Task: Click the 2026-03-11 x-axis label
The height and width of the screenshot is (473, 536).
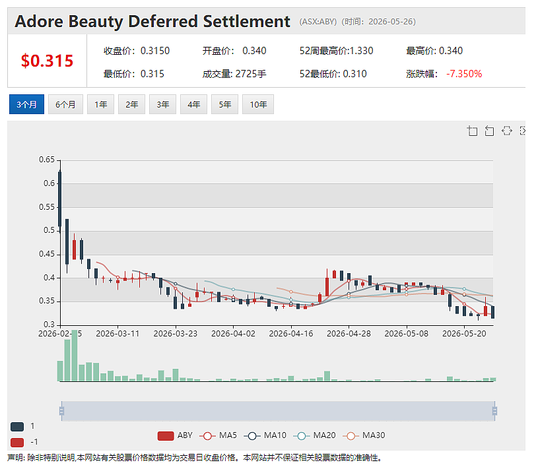Action: [117, 334]
